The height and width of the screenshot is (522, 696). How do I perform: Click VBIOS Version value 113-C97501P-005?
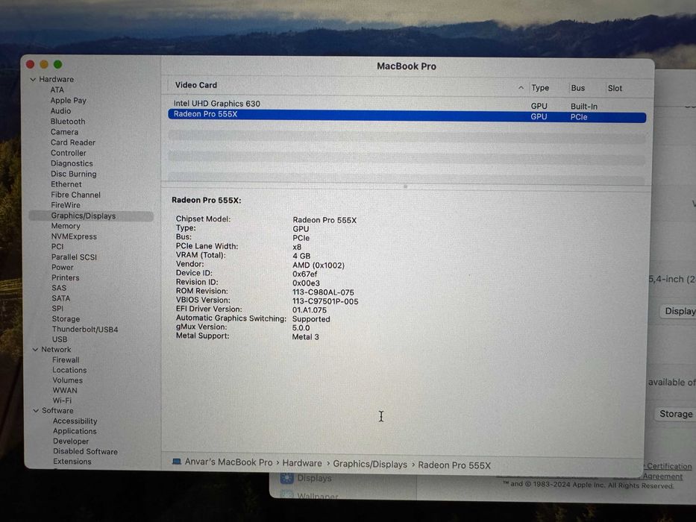click(325, 301)
